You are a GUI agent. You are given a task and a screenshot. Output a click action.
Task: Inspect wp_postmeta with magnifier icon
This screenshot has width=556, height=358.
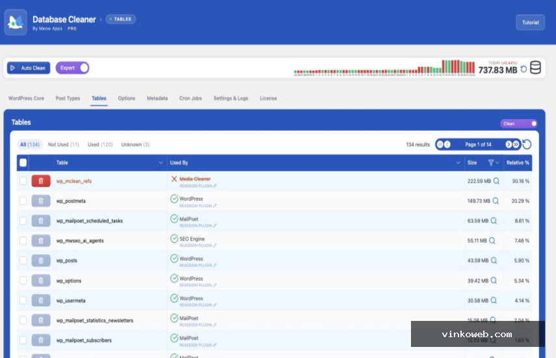[x=496, y=201]
